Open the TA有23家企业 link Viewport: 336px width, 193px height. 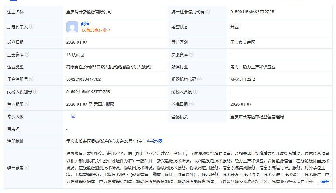95,30
